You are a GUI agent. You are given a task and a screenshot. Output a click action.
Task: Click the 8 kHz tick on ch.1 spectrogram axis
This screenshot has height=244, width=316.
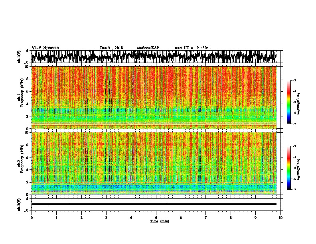(28, 79)
